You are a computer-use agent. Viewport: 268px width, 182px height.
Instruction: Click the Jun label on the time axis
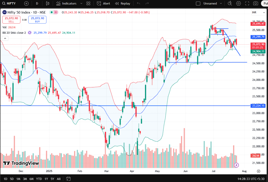click(x=185, y=171)
